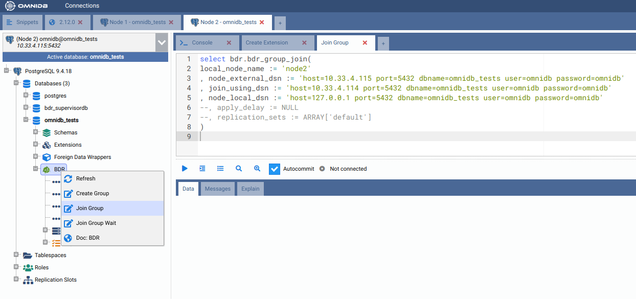
Task: Choose Create Group from the context menu
Action: coord(112,193)
